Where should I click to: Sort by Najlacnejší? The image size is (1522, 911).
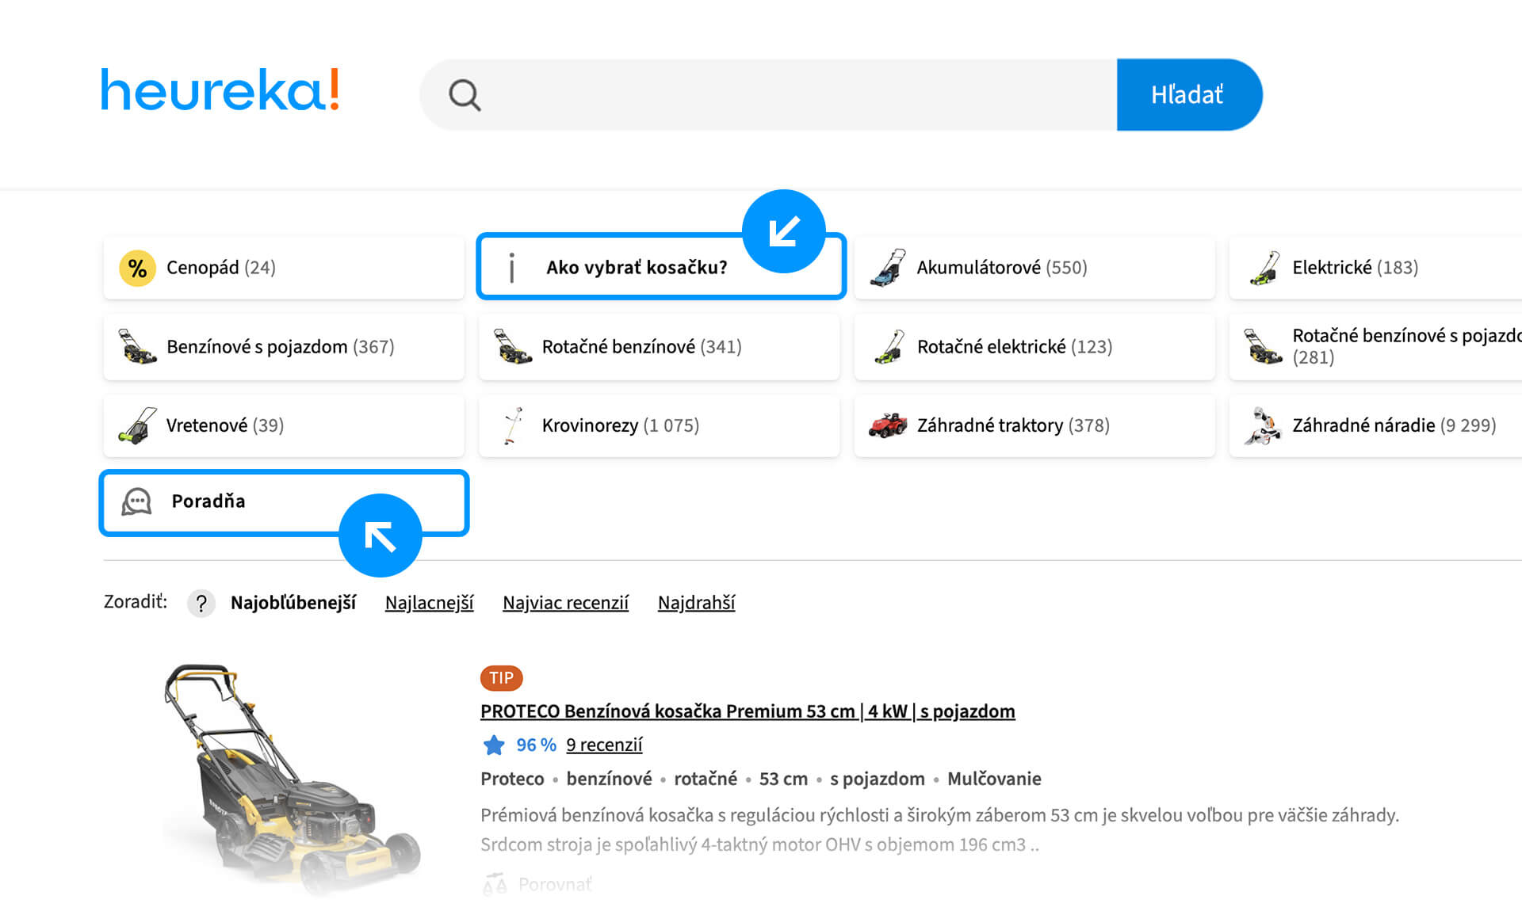click(x=429, y=603)
